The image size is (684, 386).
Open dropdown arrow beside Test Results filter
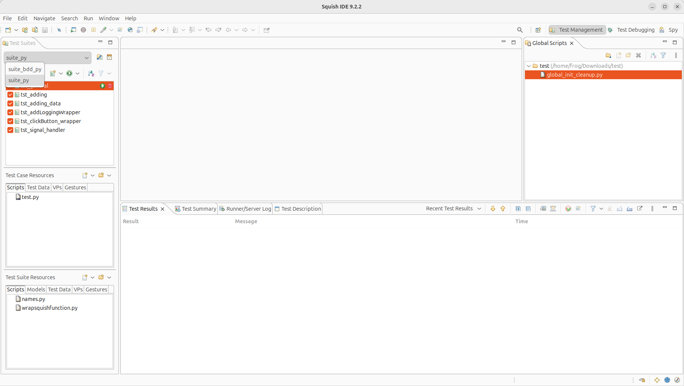click(x=601, y=208)
